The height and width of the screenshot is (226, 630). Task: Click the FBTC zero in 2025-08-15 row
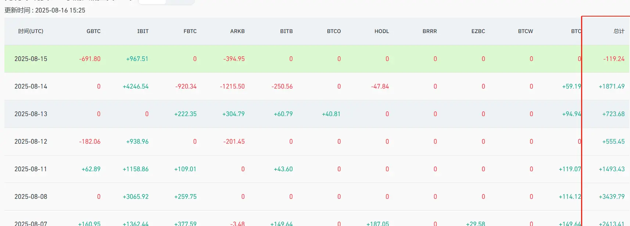[x=195, y=59]
